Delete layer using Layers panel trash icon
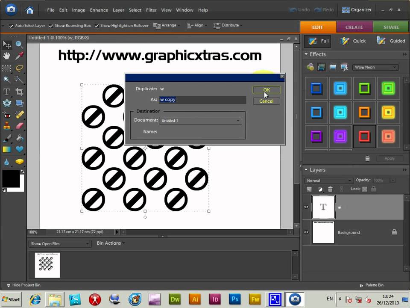410x308 pixels. (x=330, y=189)
